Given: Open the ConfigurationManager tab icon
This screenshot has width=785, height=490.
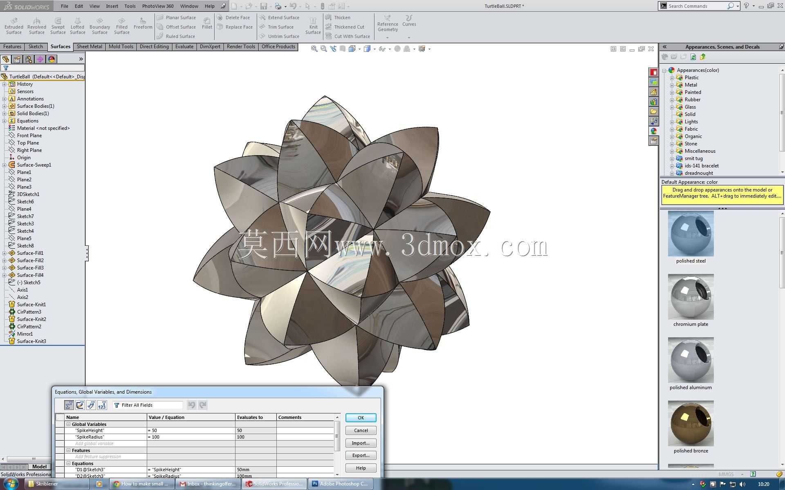Looking at the screenshot, I should [29, 59].
